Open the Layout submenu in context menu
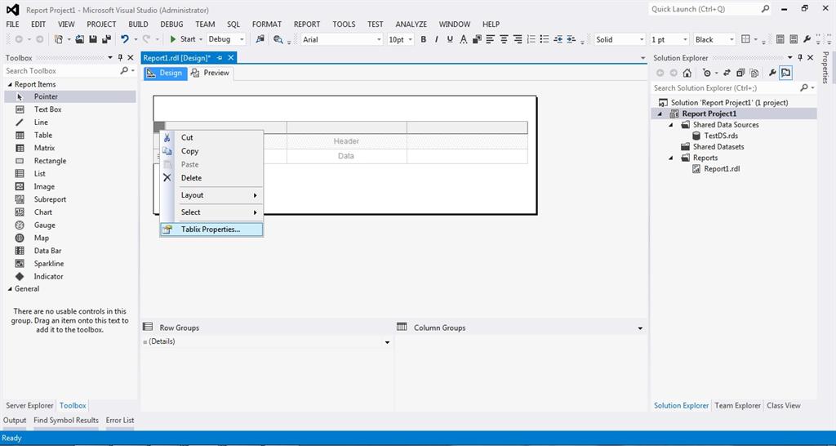 click(x=211, y=195)
